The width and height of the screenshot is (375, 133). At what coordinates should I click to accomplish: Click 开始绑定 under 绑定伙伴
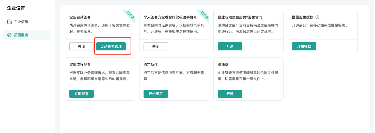click(156, 94)
